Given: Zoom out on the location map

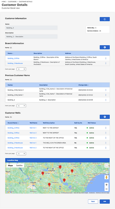Looking at the screenshot, I should coord(107,189).
